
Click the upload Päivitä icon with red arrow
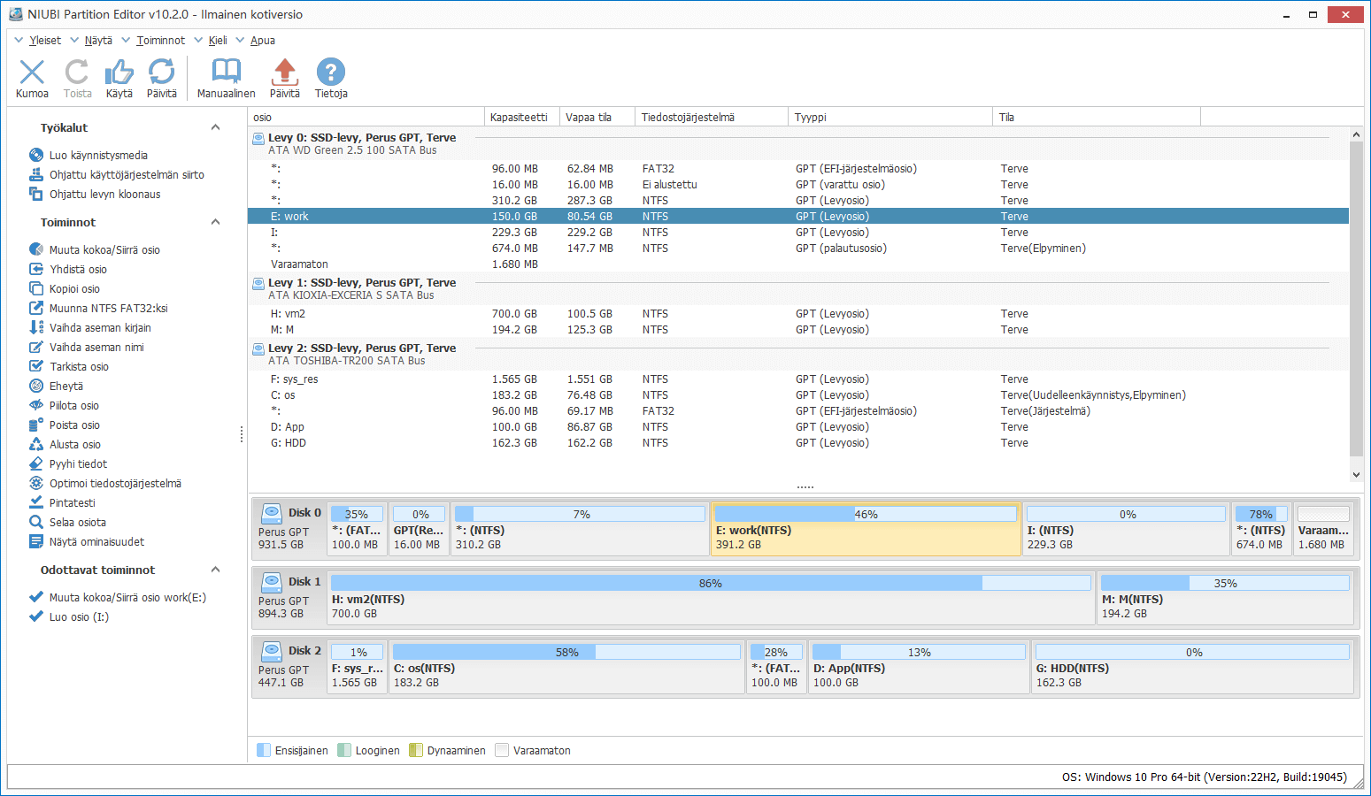point(284,73)
